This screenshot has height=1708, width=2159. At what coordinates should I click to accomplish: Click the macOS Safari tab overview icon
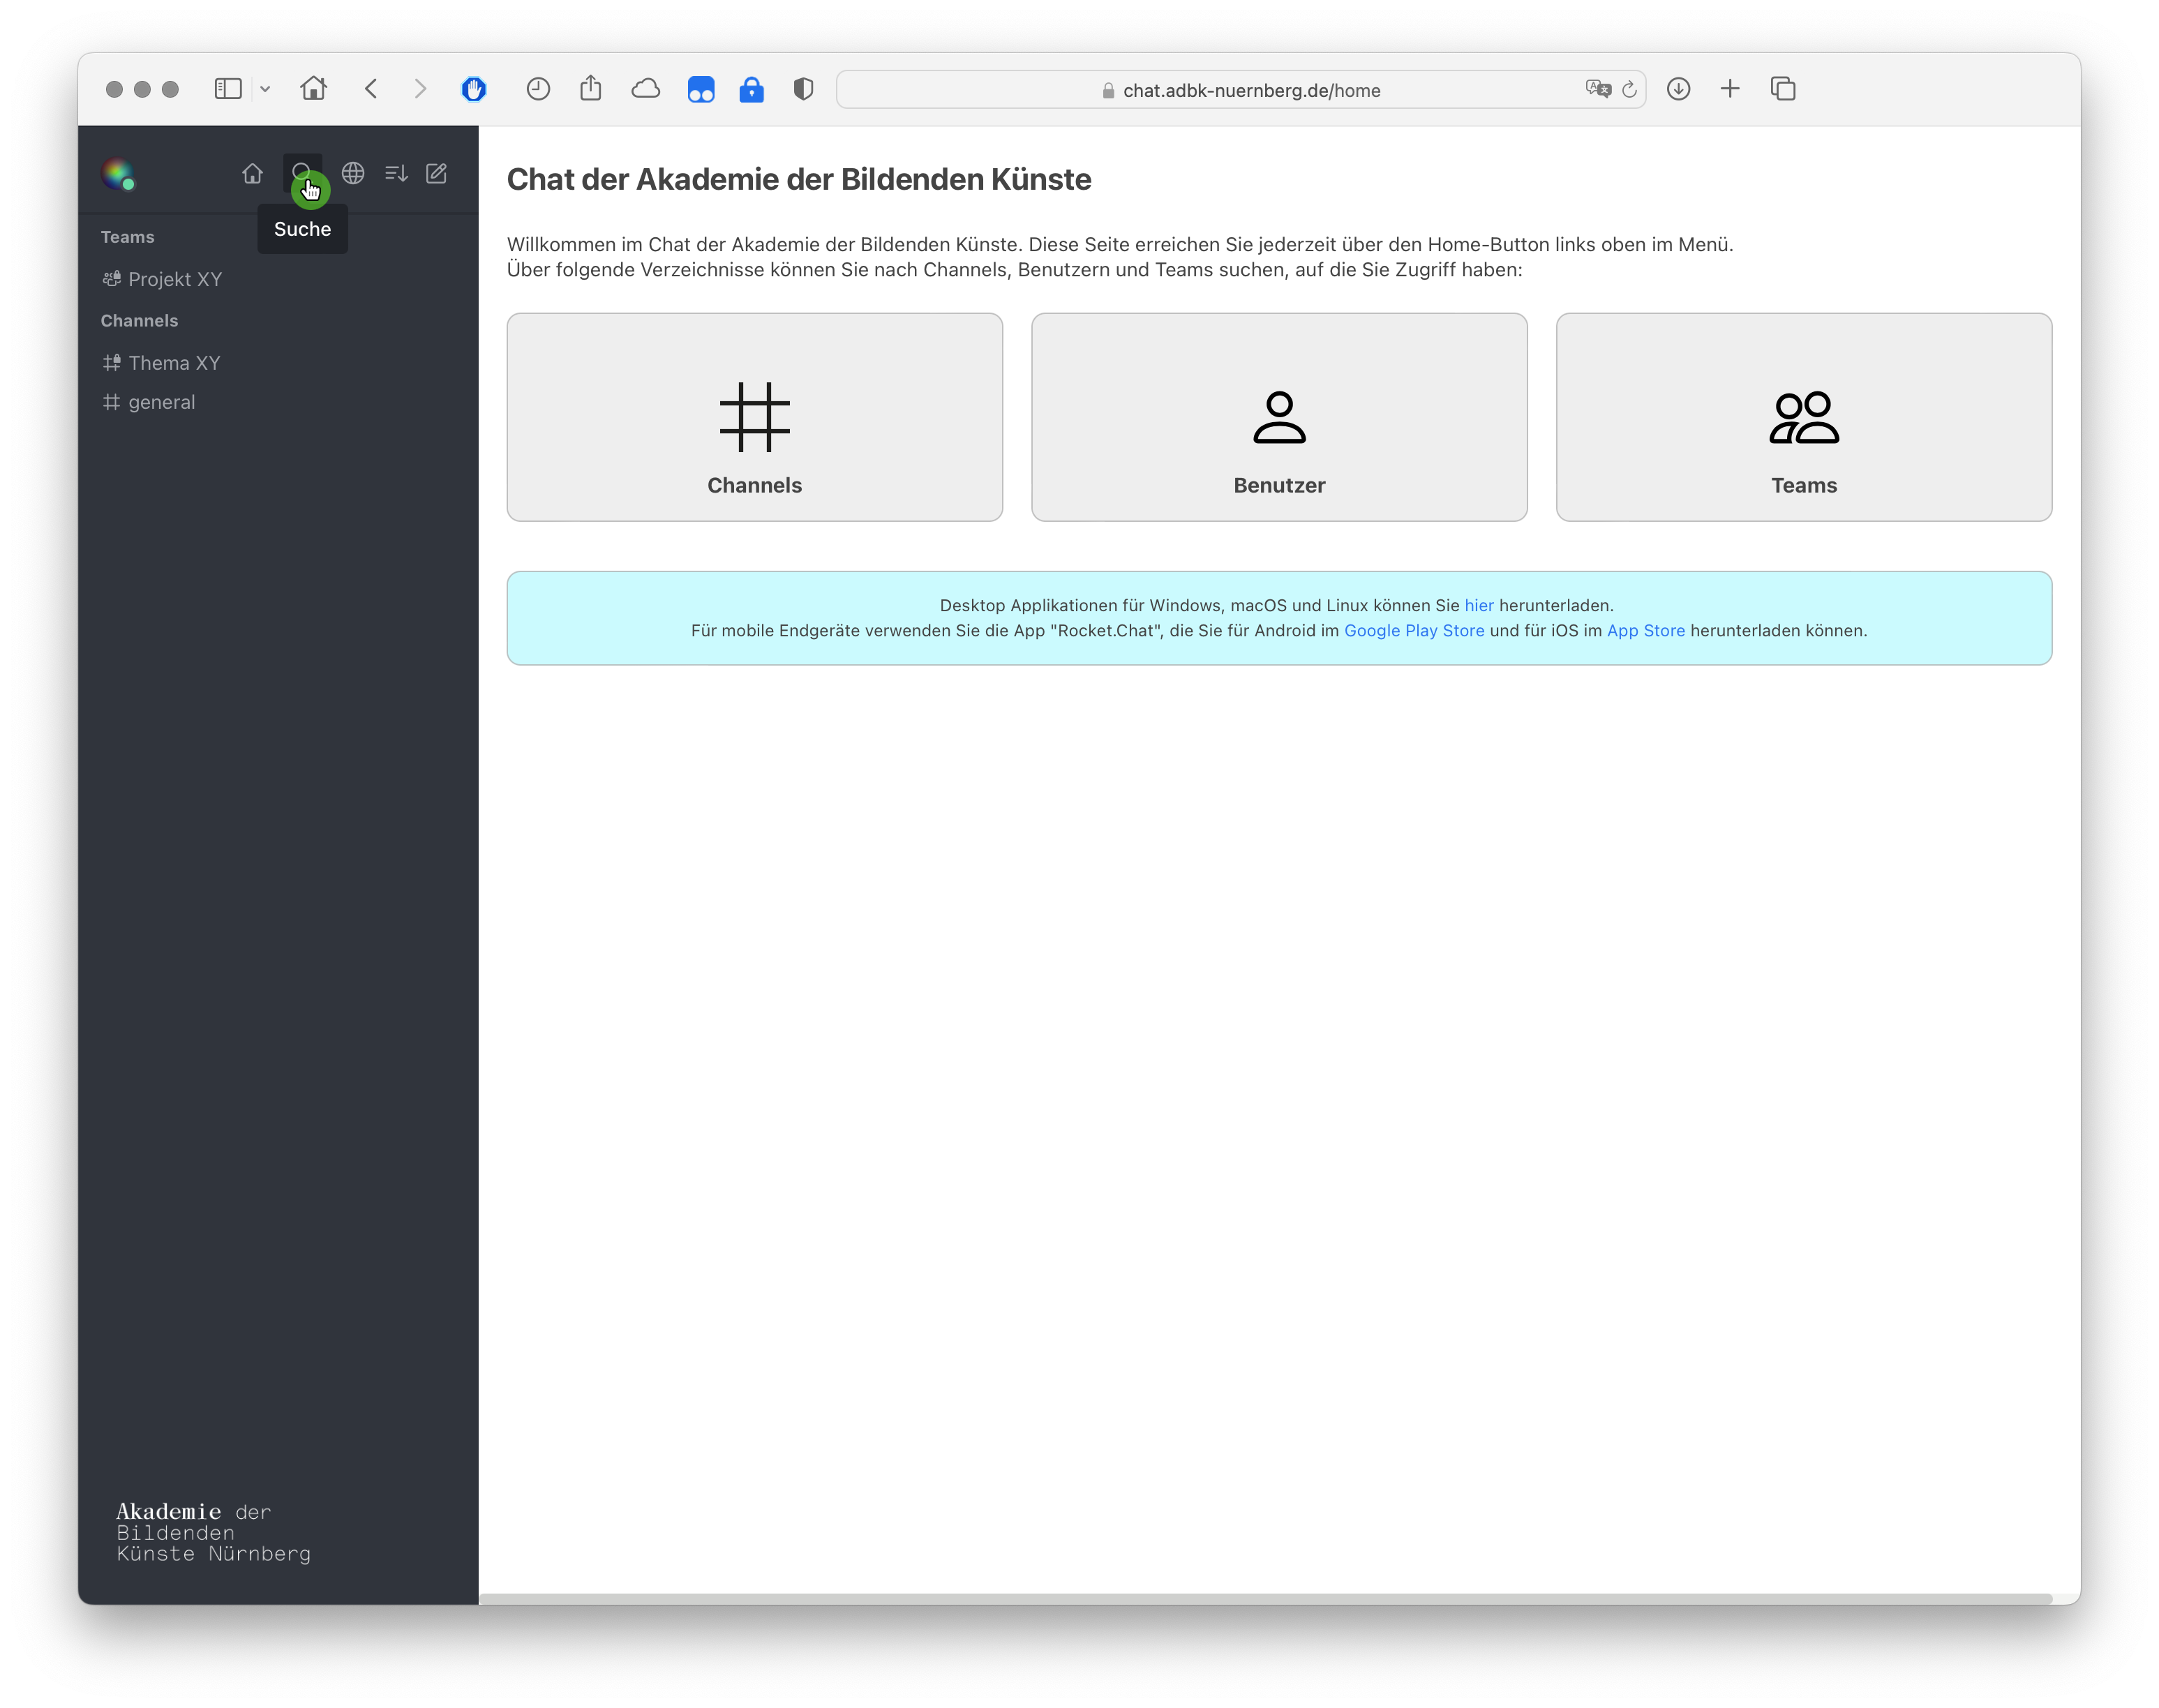point(1784,88)
